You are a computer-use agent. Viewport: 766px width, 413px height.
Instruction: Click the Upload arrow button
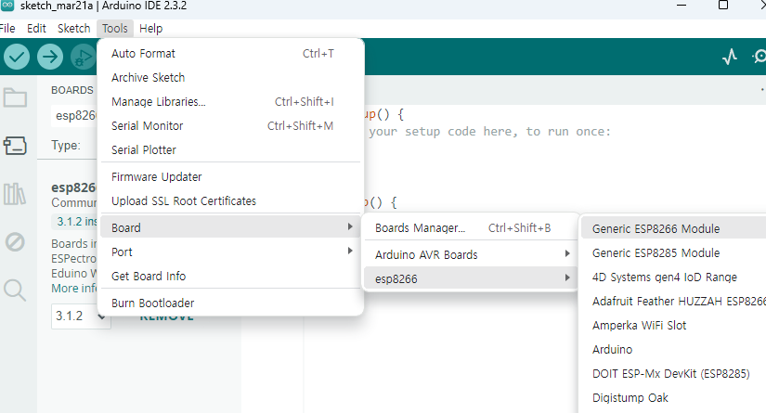[50, 57]
